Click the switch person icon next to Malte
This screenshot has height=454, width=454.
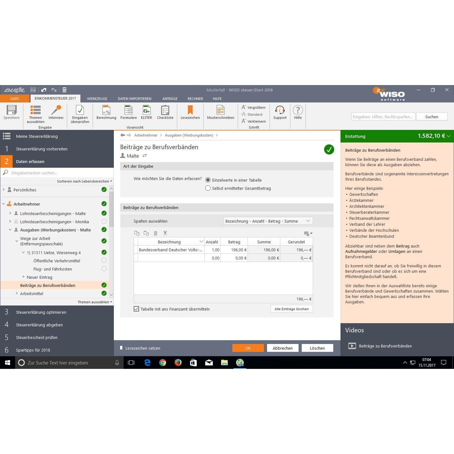pos(145,156)
